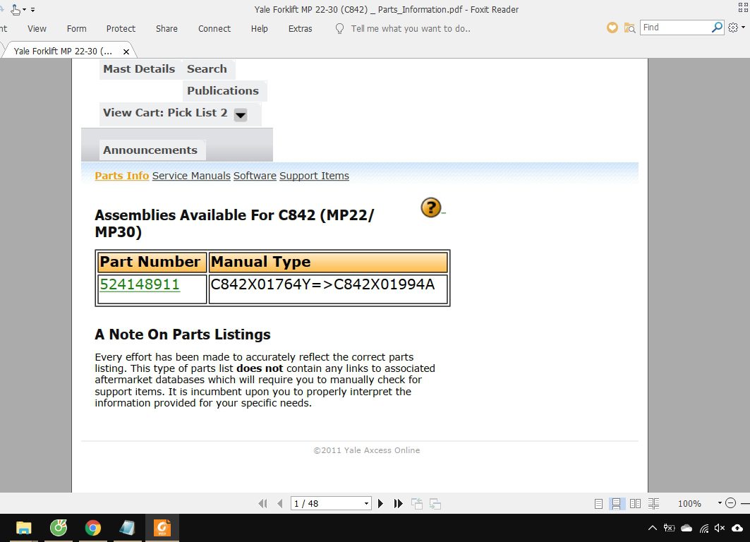The height and width of the screenshot is (542, 750).
Task: Click the Publications button in PDF page
Action: 223,90
